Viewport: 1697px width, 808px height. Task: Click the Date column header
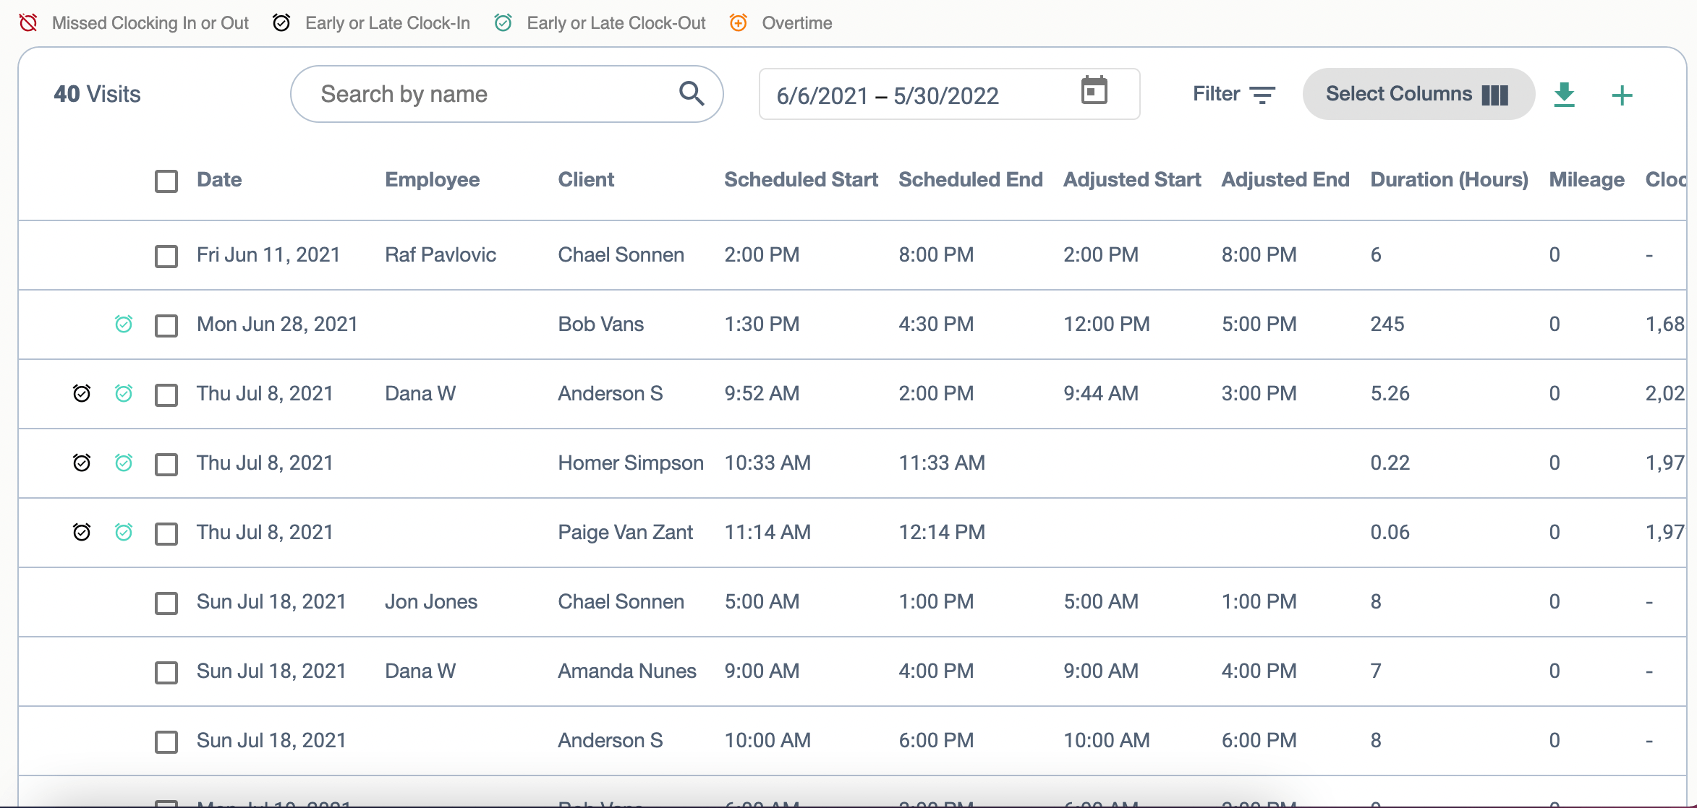point(218,180)
